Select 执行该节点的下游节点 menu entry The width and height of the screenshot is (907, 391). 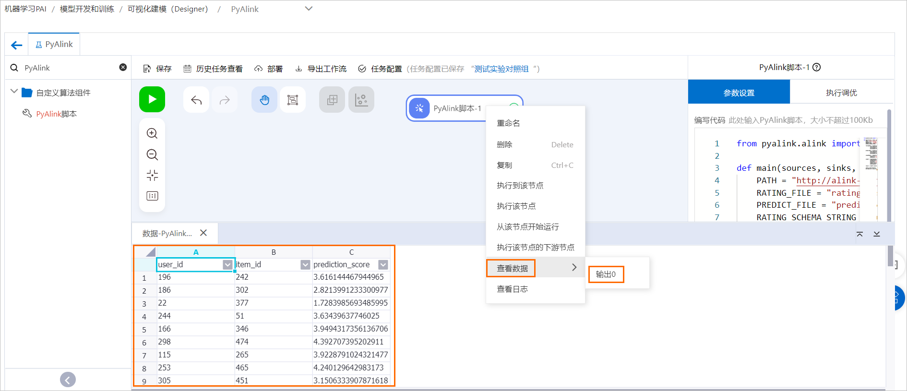[536, 247]
